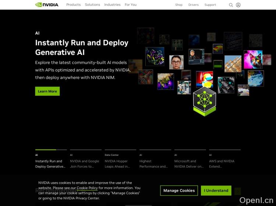Go to the Shop link
Viewport: 276px width, 206px height.
[179, 5]
